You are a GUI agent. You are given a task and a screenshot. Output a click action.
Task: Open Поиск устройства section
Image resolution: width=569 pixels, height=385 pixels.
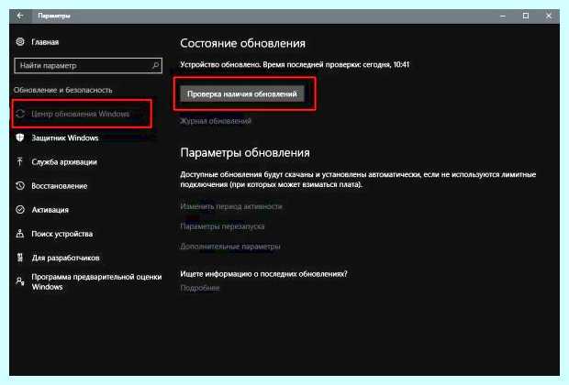(61, 234)
